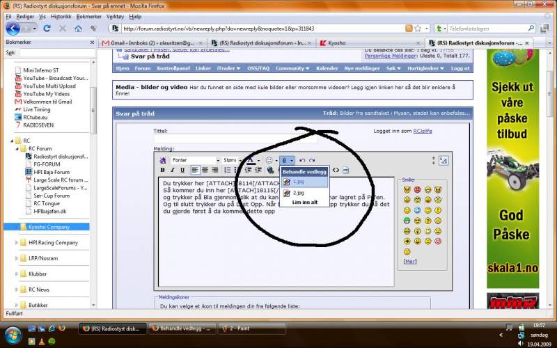Open the Bokmerker menu in menu bar

click(88, 16)
